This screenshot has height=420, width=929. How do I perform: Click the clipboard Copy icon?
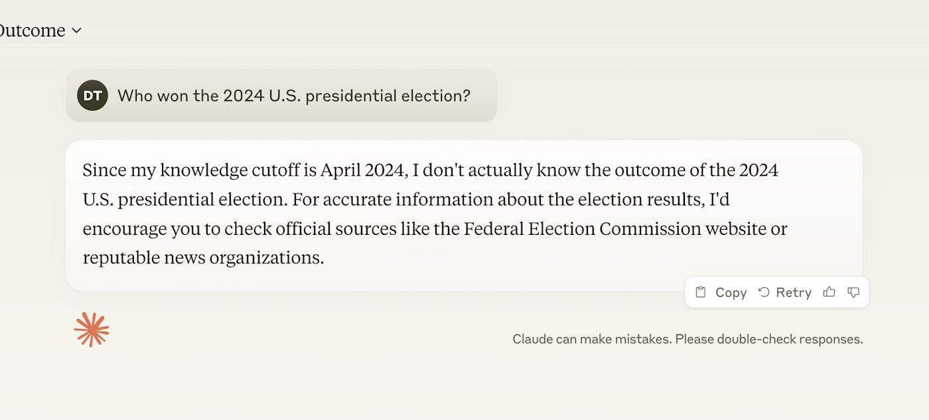[x=700, y=292]
